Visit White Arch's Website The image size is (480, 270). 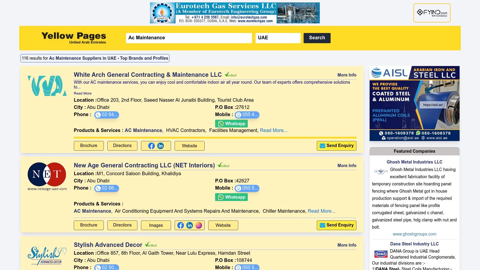pos(189,145)
